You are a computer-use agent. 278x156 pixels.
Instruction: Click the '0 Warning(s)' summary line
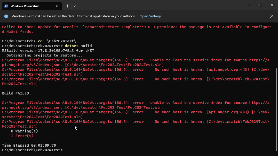pos(24,131)
